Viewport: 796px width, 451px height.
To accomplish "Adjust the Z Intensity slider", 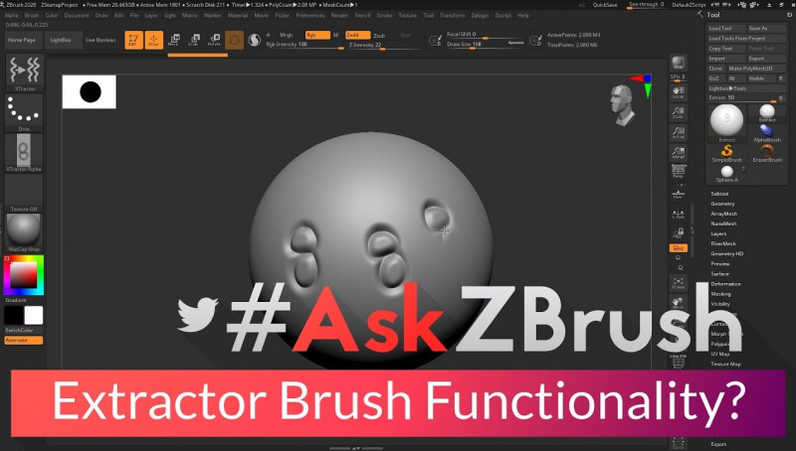I will click(383, 45).
